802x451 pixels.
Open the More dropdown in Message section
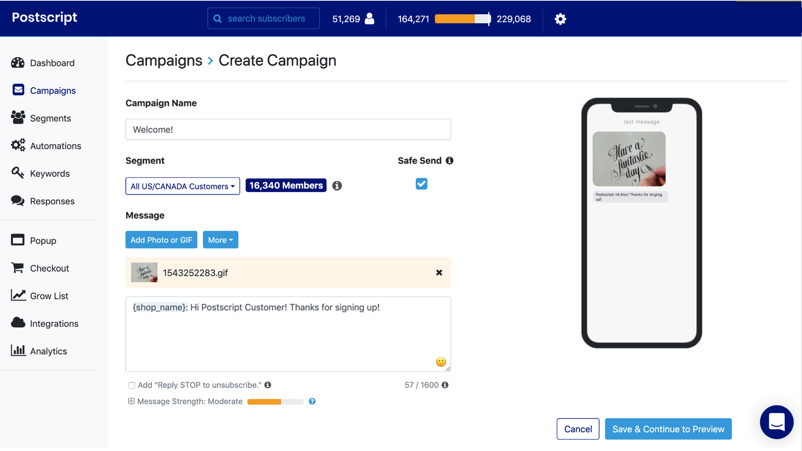click(x=220, y=240)
